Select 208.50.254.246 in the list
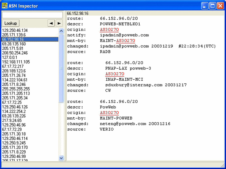This screenshot has width=226, height=169. pos(30,53)
